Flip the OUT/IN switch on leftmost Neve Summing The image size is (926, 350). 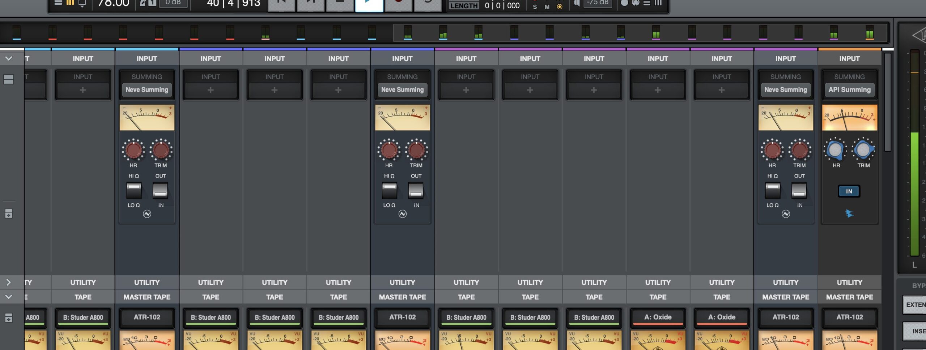(160, 191)
